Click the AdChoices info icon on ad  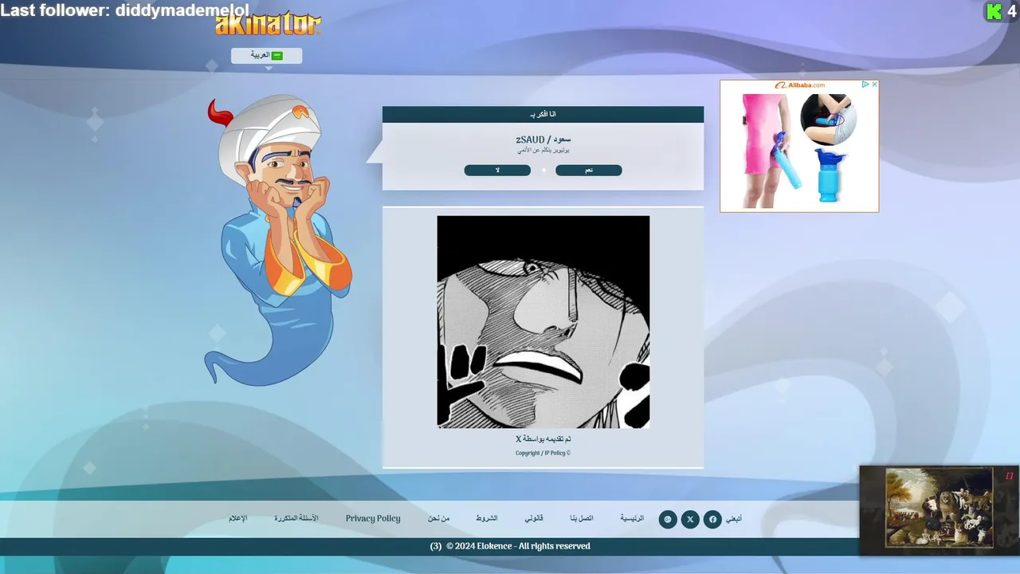pos(865,85)
